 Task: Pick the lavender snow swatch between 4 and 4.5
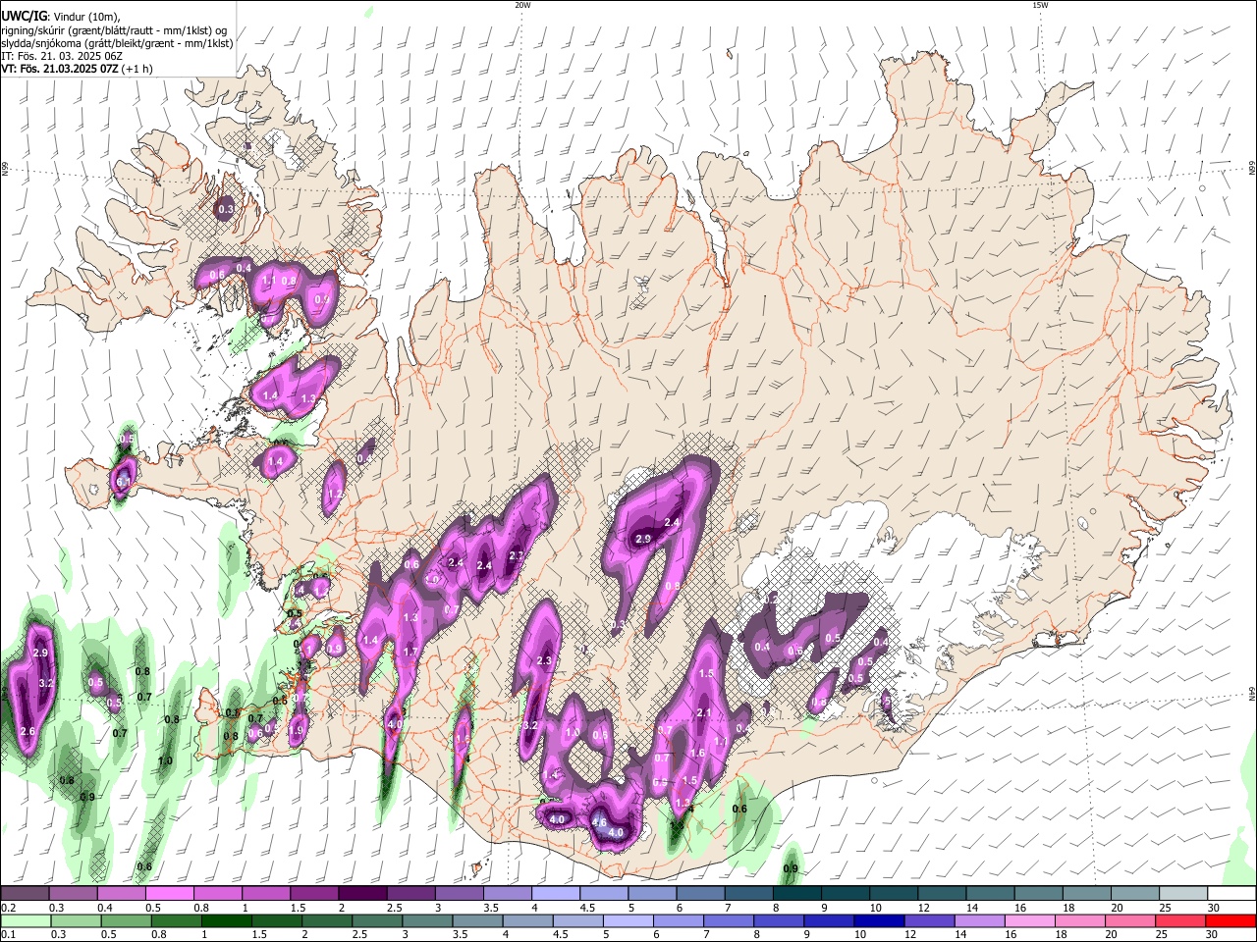(555, 894)
